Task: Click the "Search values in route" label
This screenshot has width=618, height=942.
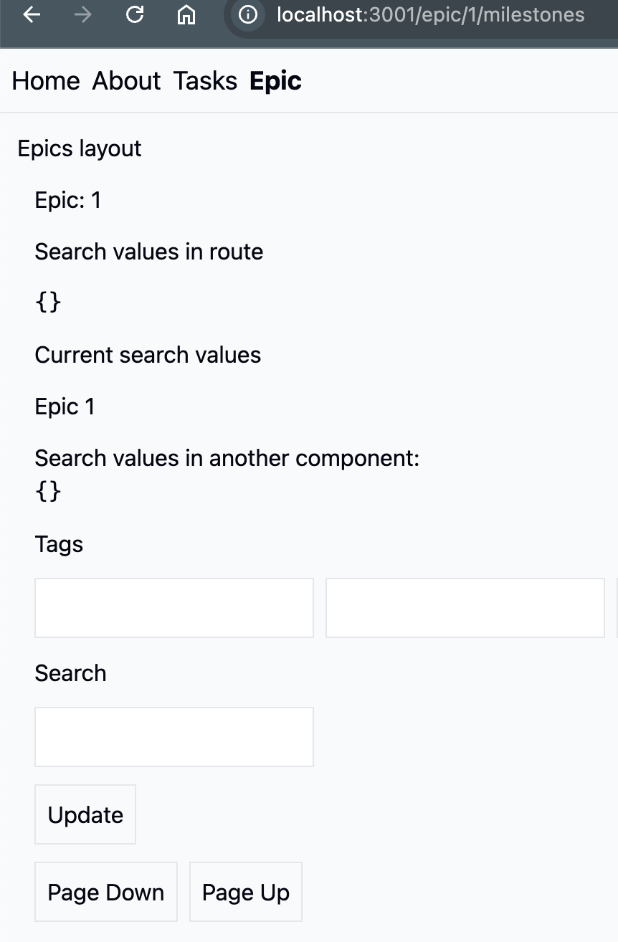Action: pos(149,252)
